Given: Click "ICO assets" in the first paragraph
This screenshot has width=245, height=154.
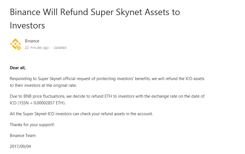Looking at the screenshot, I should point(195,79).
